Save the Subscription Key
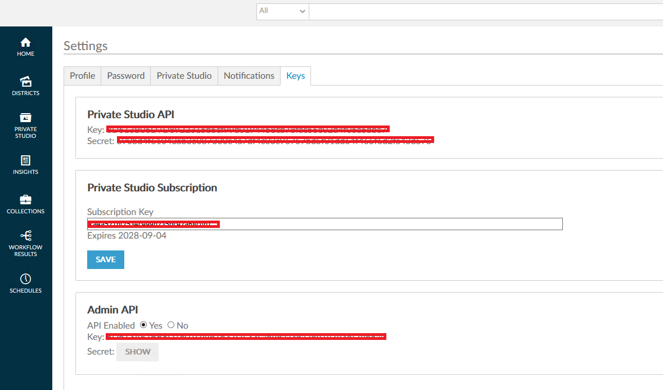This screenshot has width=663, height=390. click(105, 259)
